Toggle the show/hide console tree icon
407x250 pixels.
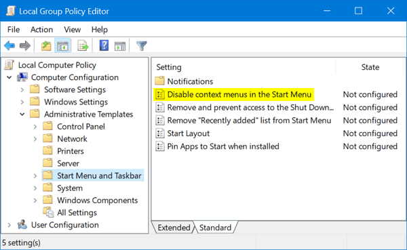62,46
